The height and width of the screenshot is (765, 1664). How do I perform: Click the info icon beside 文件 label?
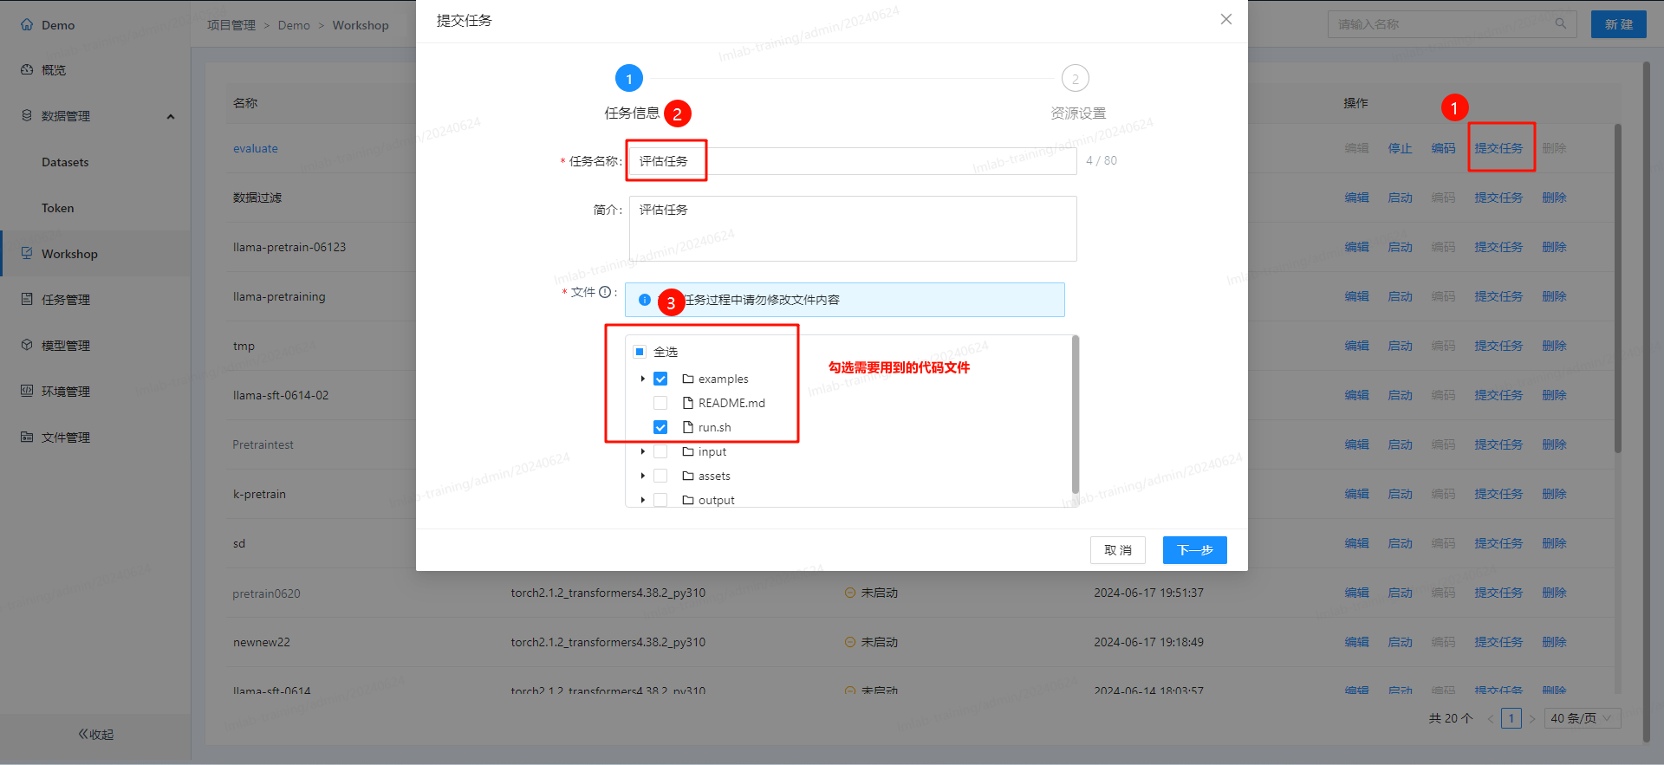pos(605,293)
